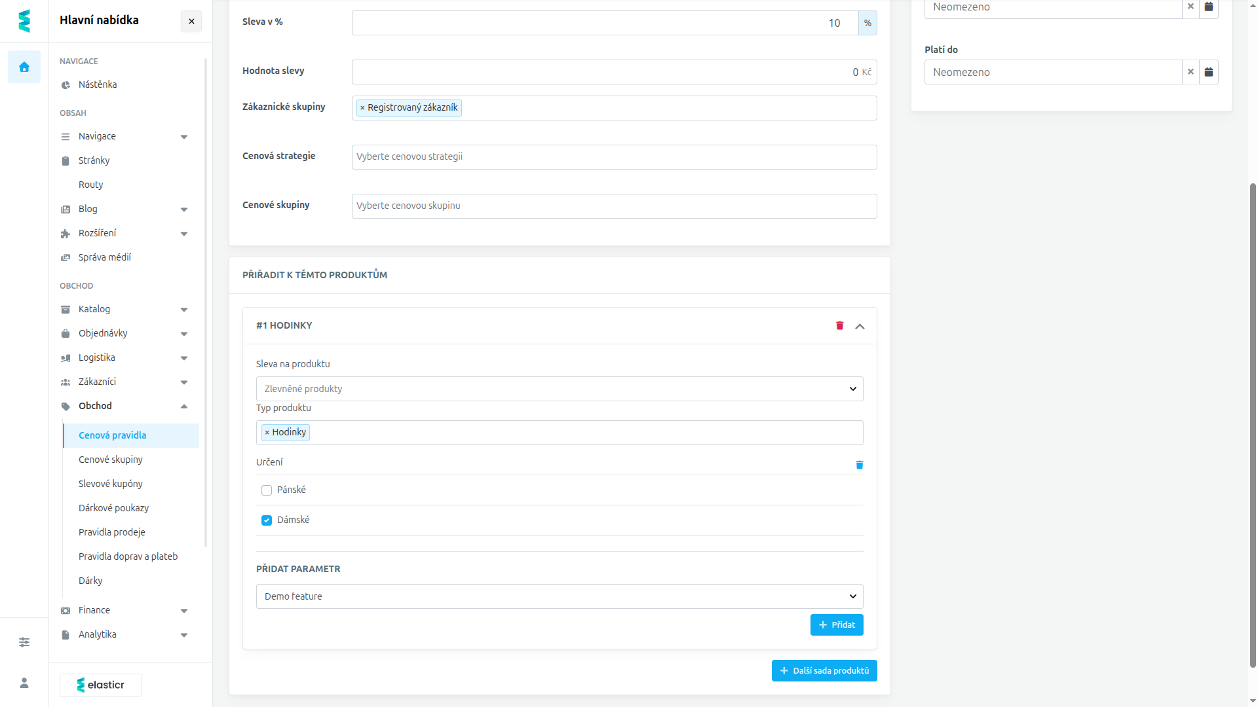Expand the Katalog menu
1258x707 pixels.
[x=124, y=309]
